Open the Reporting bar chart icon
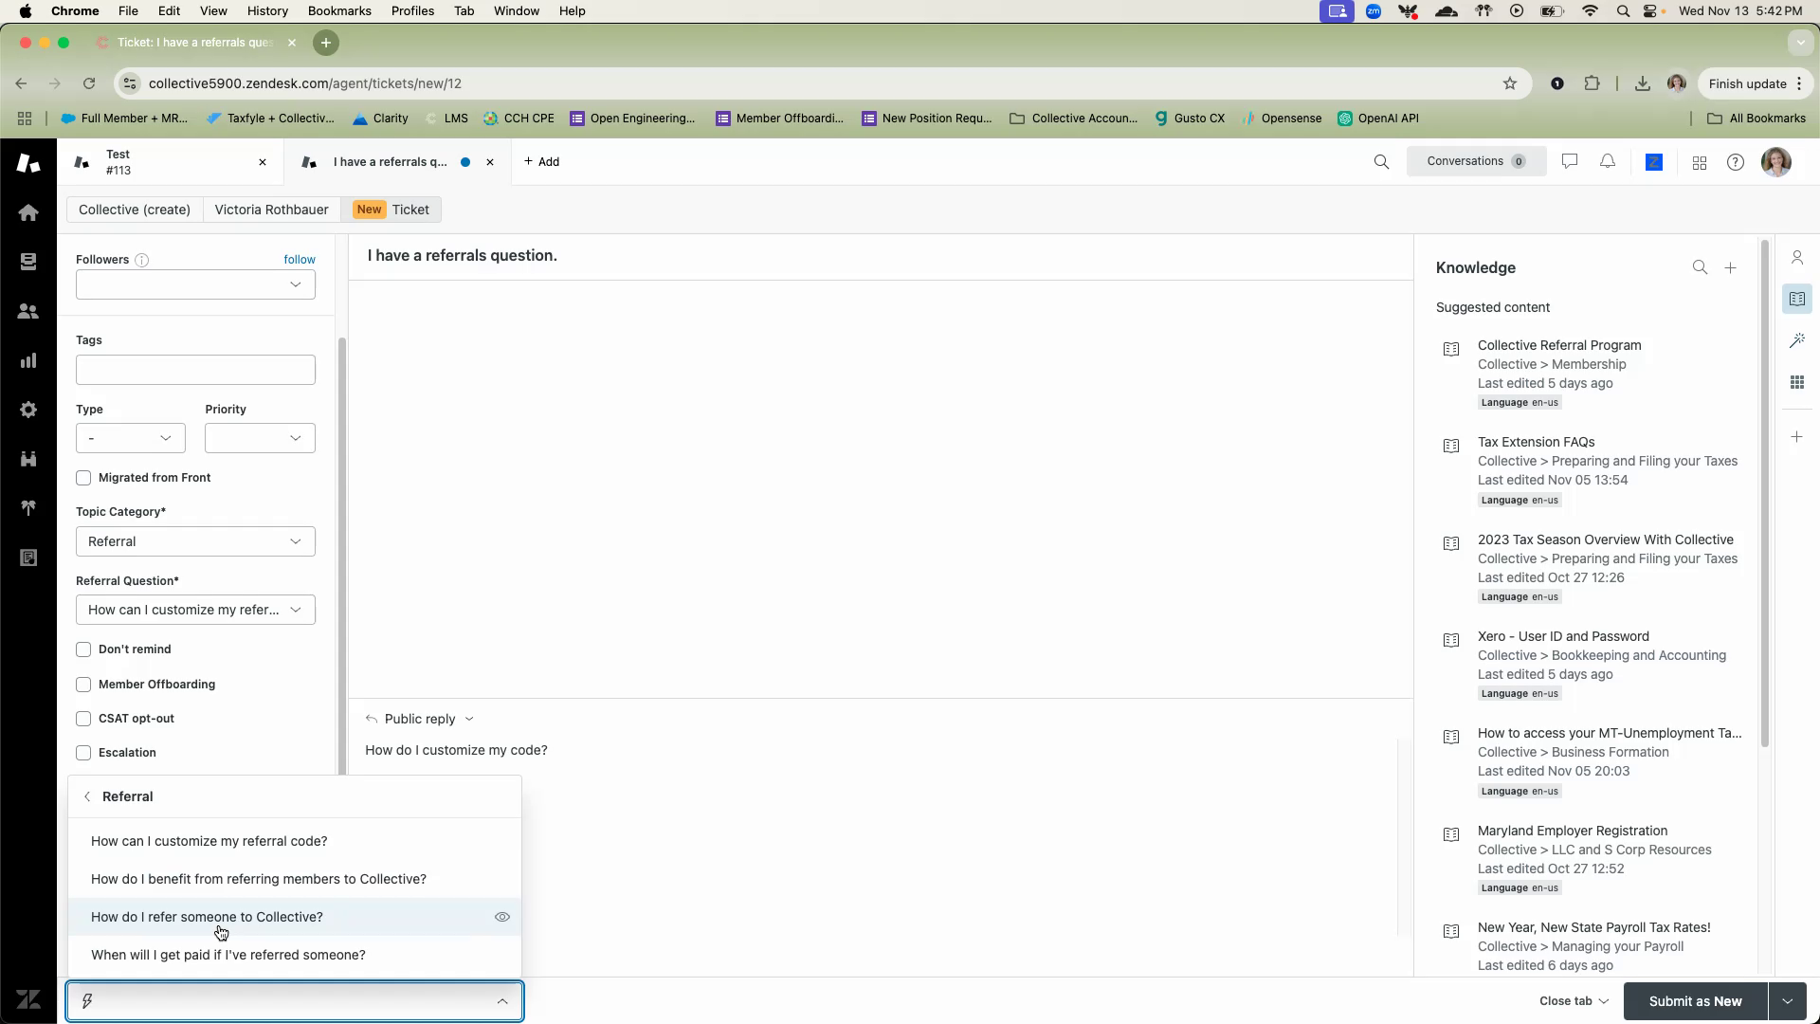This screenshot has width=1820, height=1024. (28, 360)
